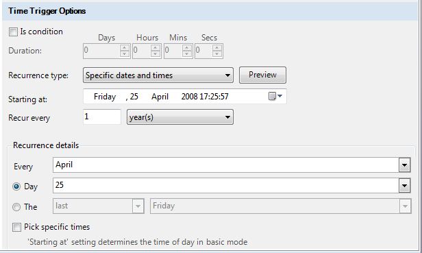Image resolution: width=422 pixels, height=253 pixels.
Task: Select the Day radio button
Action: click(16, 186)
